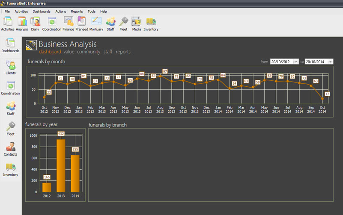The width and height of the screenshot is (343, 215).
Task: Click the FuneralSoft title bar logo
Action: [x=3, y=3]
